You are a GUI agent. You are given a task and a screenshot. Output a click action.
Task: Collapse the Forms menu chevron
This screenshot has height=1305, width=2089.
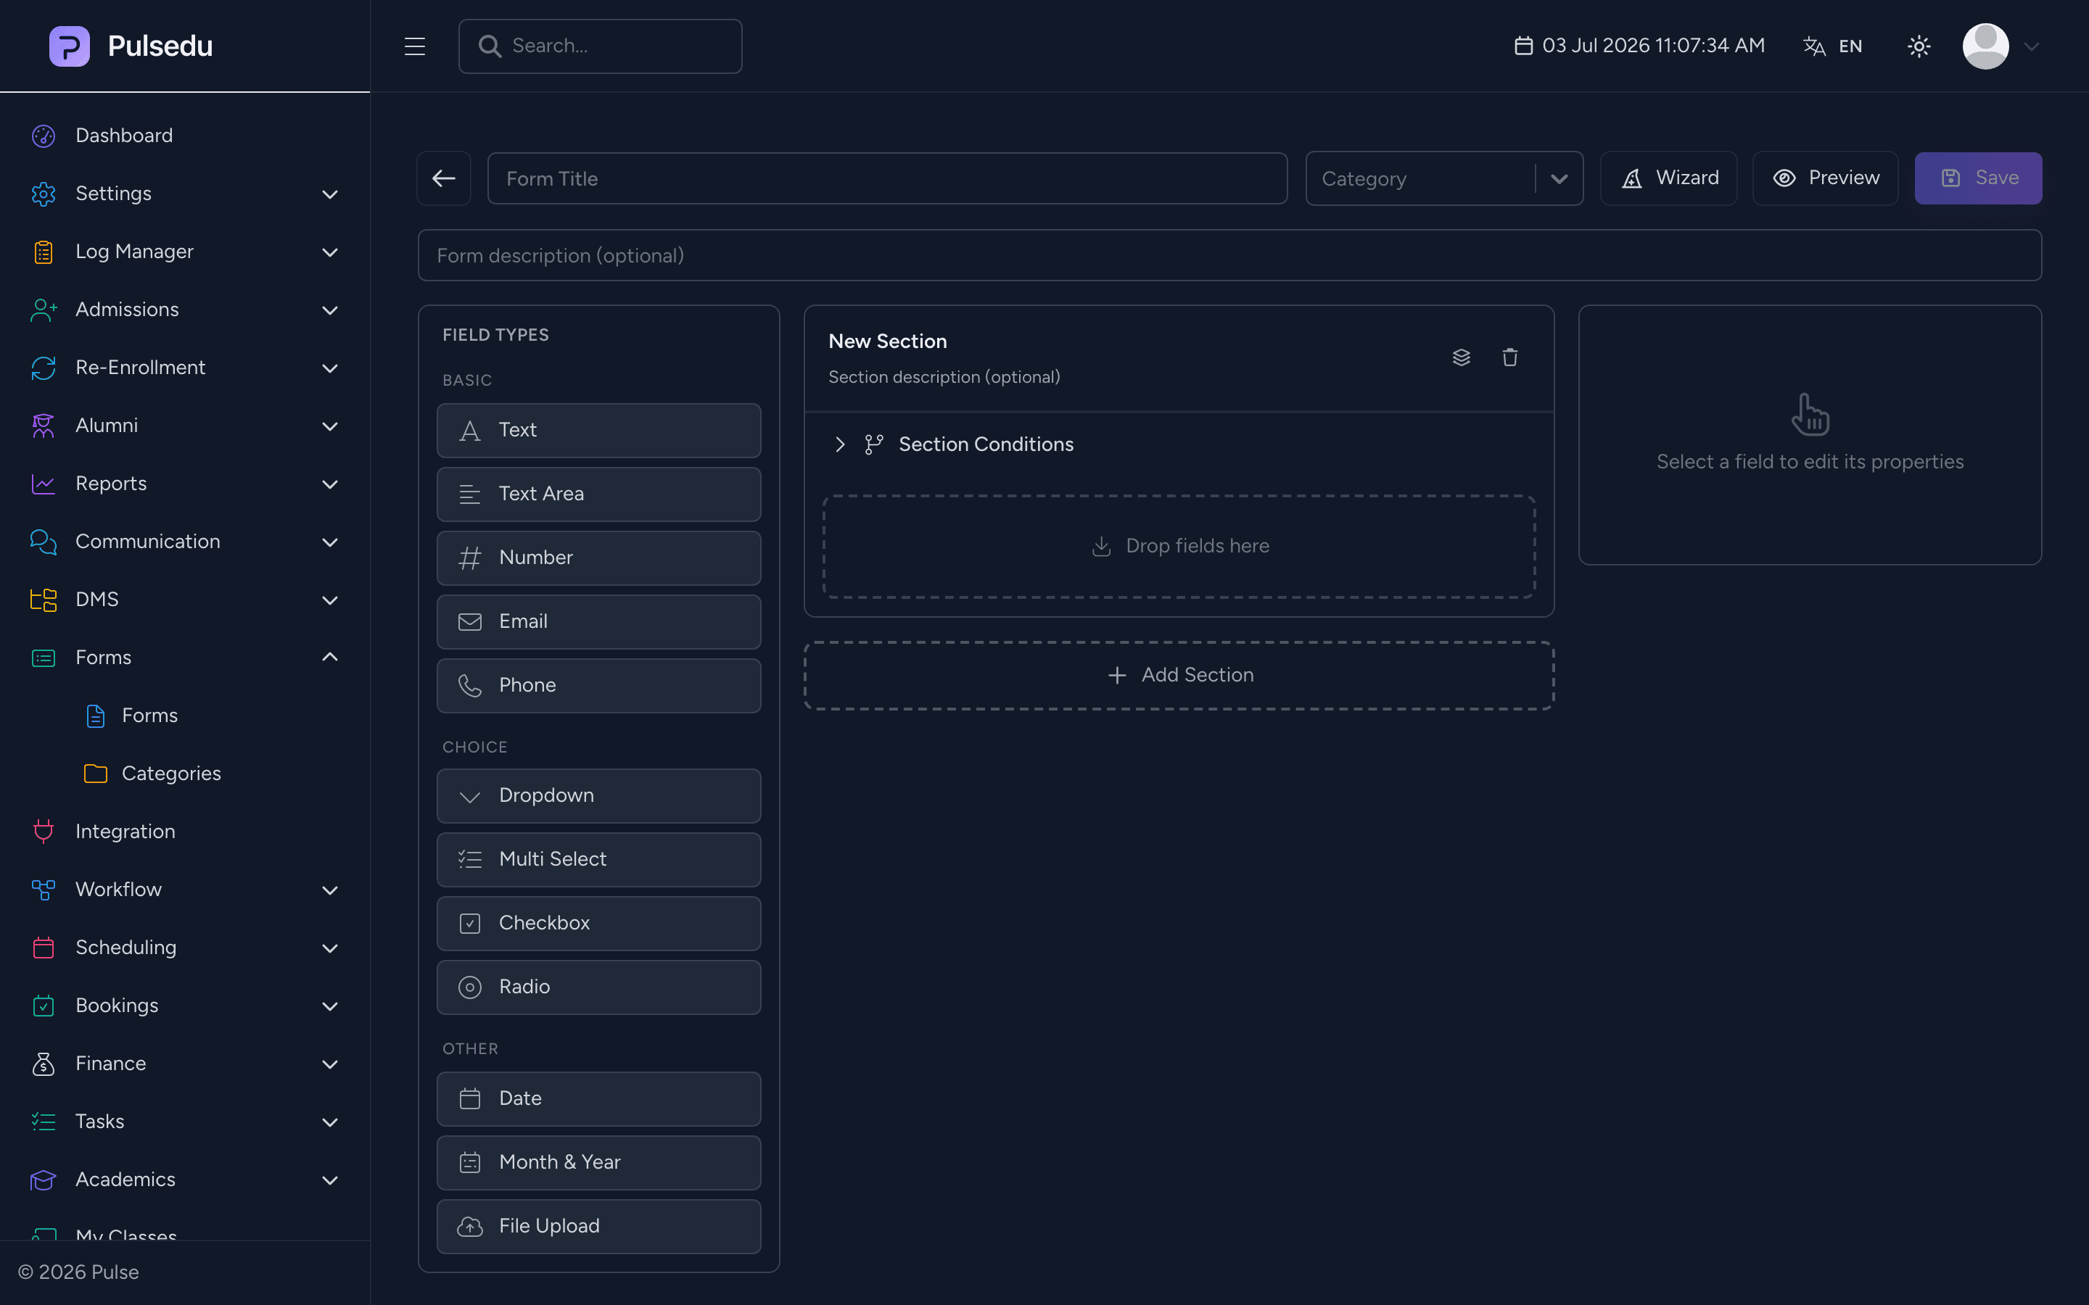click(x=330, y=657)
